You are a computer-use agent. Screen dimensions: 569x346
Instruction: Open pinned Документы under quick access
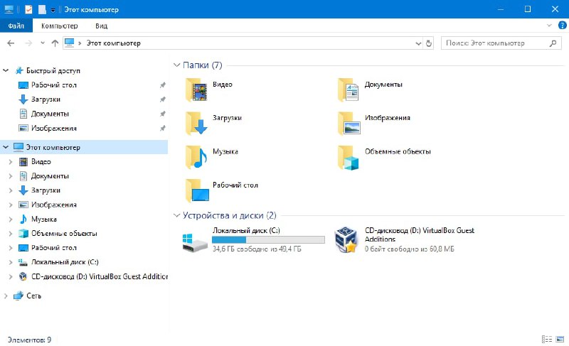coord(50,114)
